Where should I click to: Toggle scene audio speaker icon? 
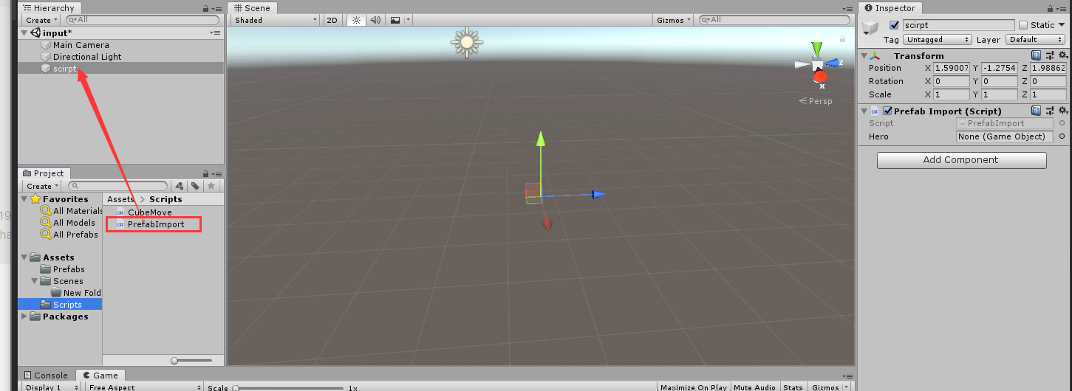click(x=375, y=20)
